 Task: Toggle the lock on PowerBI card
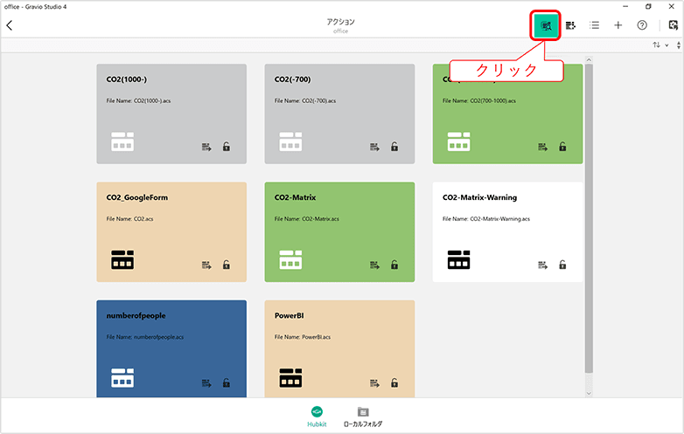[x=394, y=382]
